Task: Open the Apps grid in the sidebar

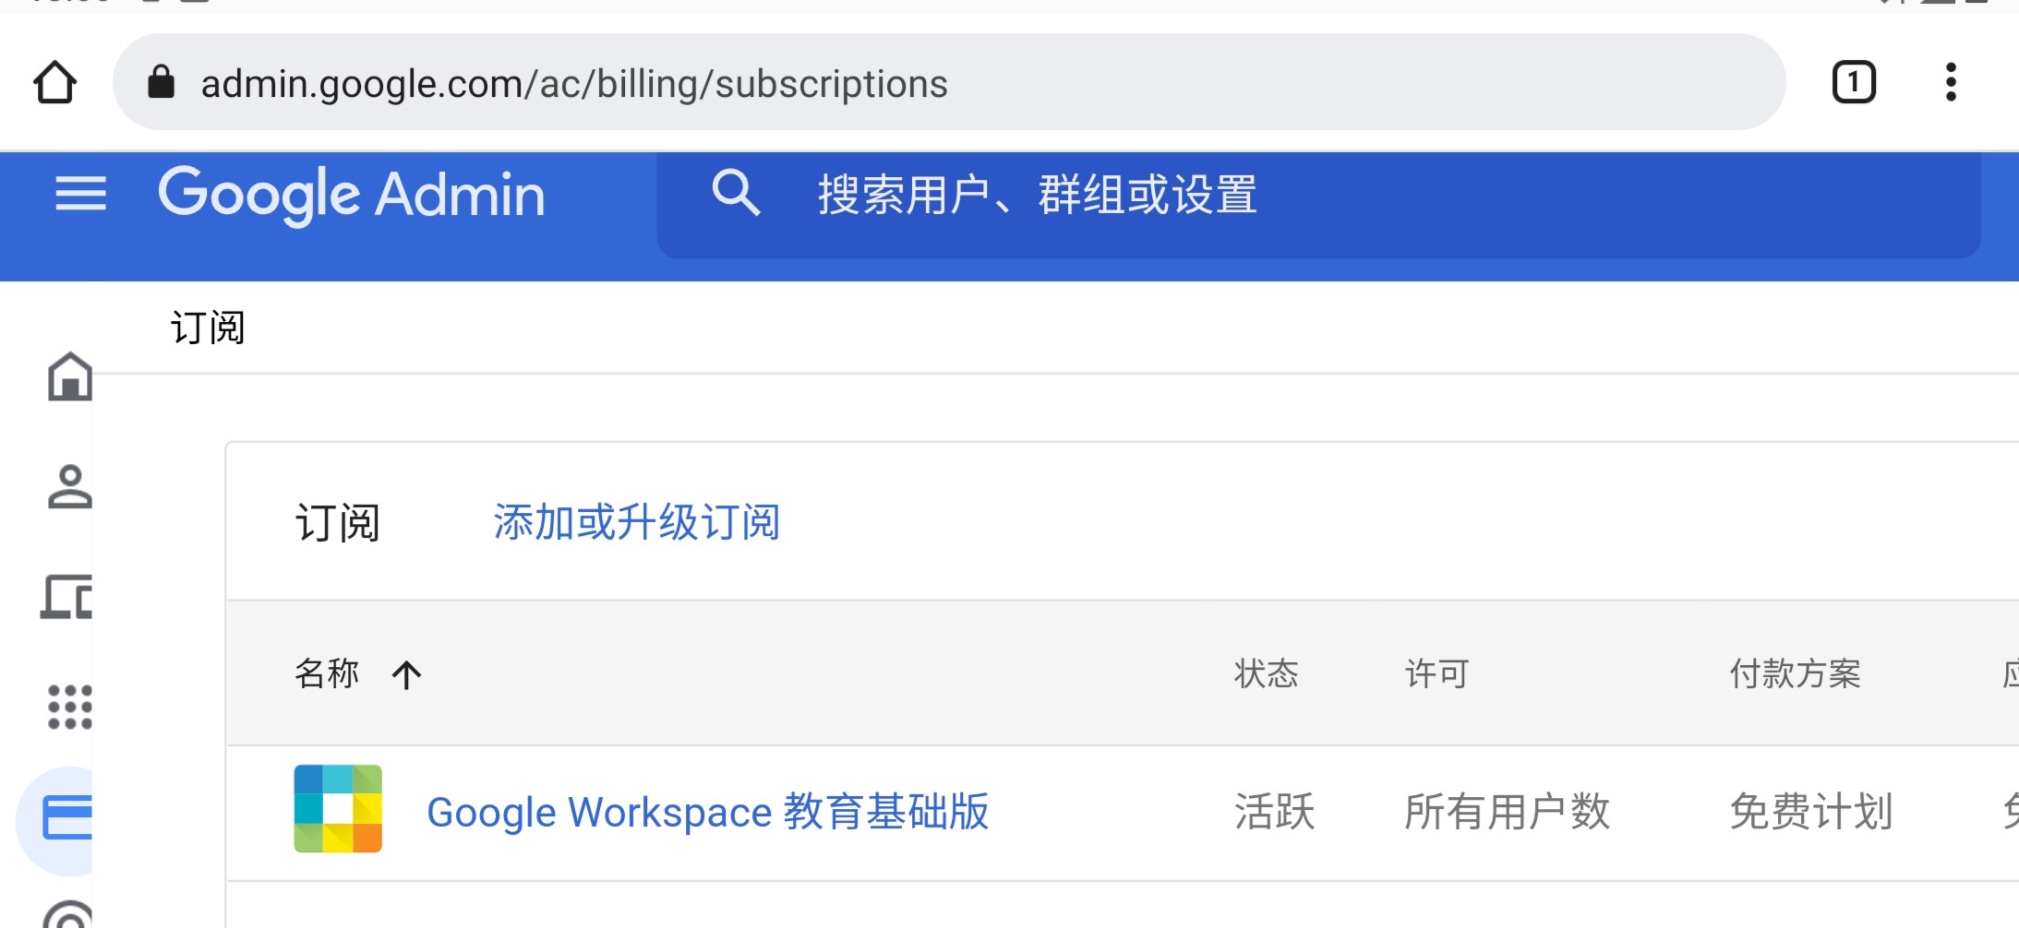Action: (x=70, y=708)
